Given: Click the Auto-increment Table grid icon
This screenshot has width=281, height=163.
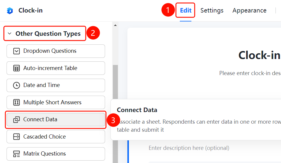Looking at the screenshot, I should [x=16, y=68].
